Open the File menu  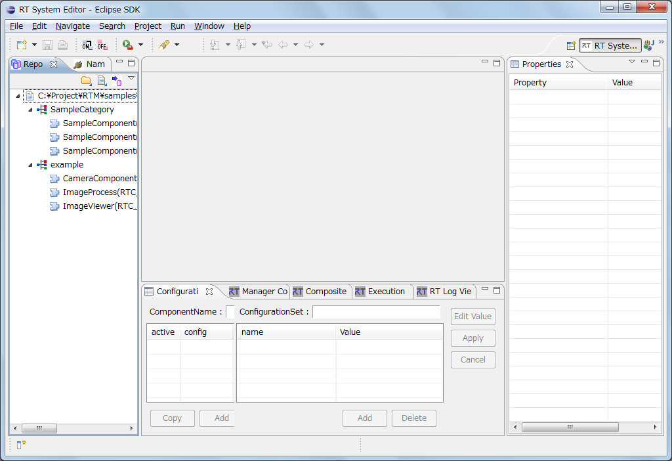click(16, 26)
